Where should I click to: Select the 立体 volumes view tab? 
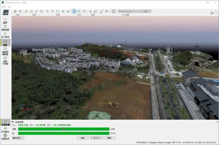tap(5, 43)
